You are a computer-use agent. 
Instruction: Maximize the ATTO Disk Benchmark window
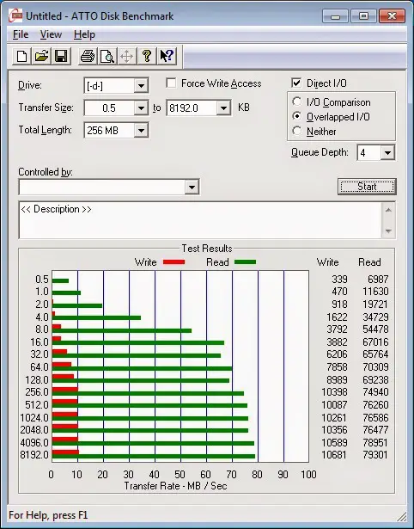[363, 16]
